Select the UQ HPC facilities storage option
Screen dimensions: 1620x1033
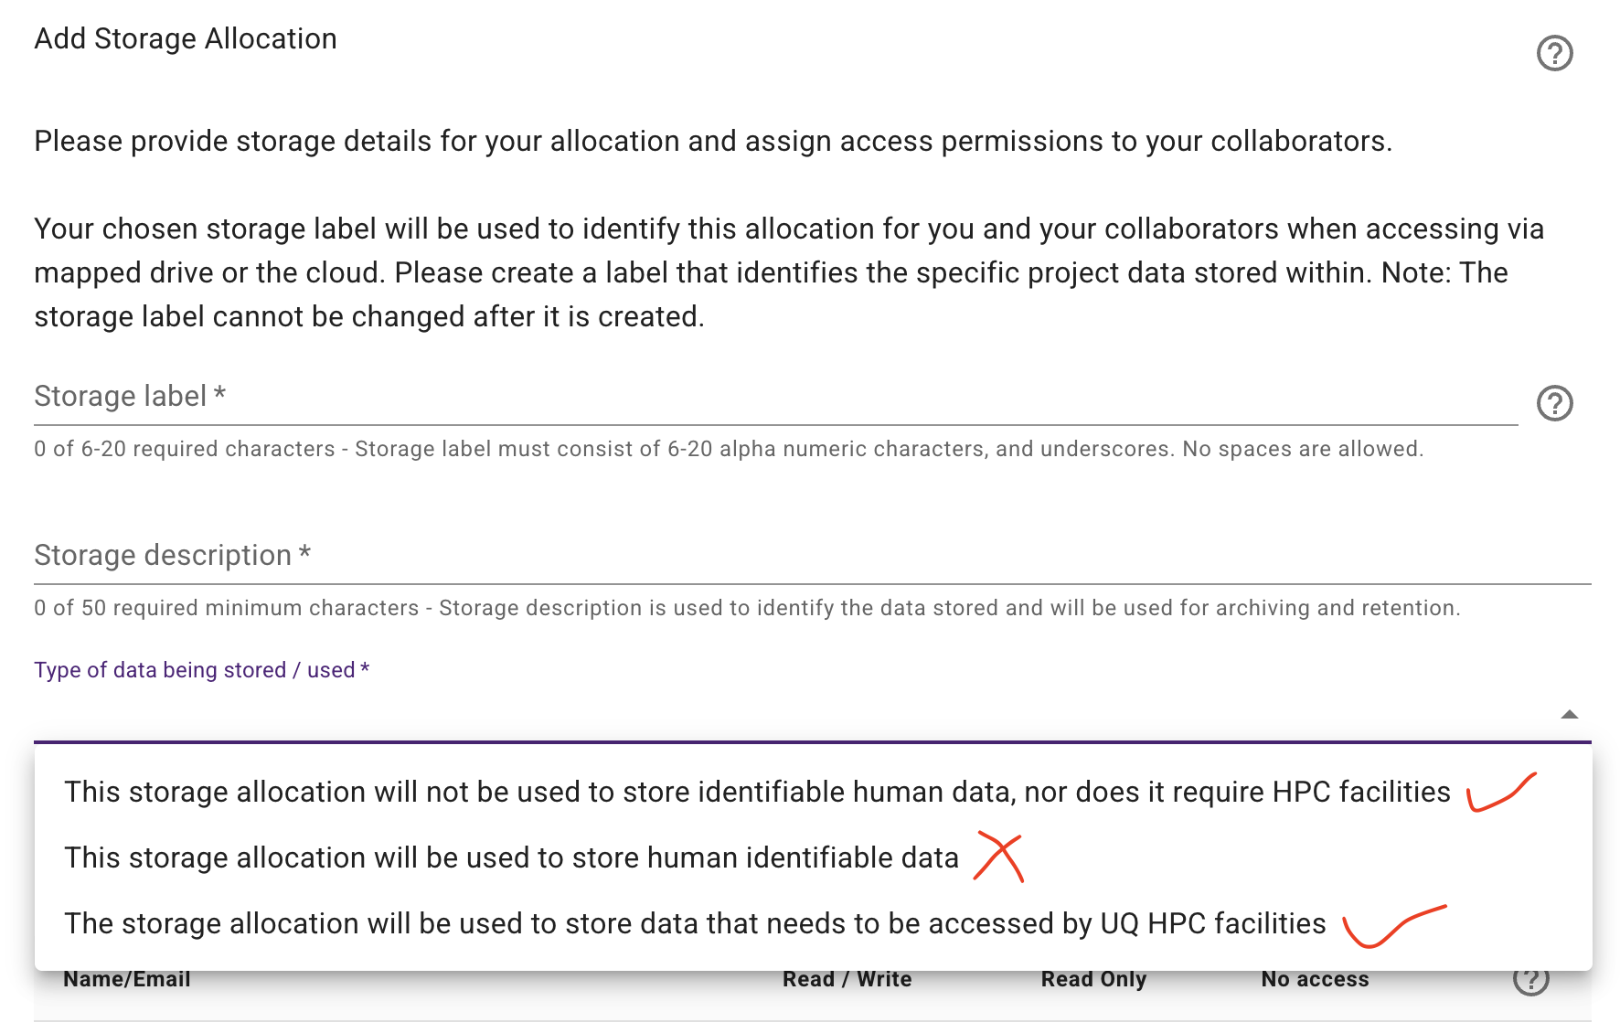693,923
